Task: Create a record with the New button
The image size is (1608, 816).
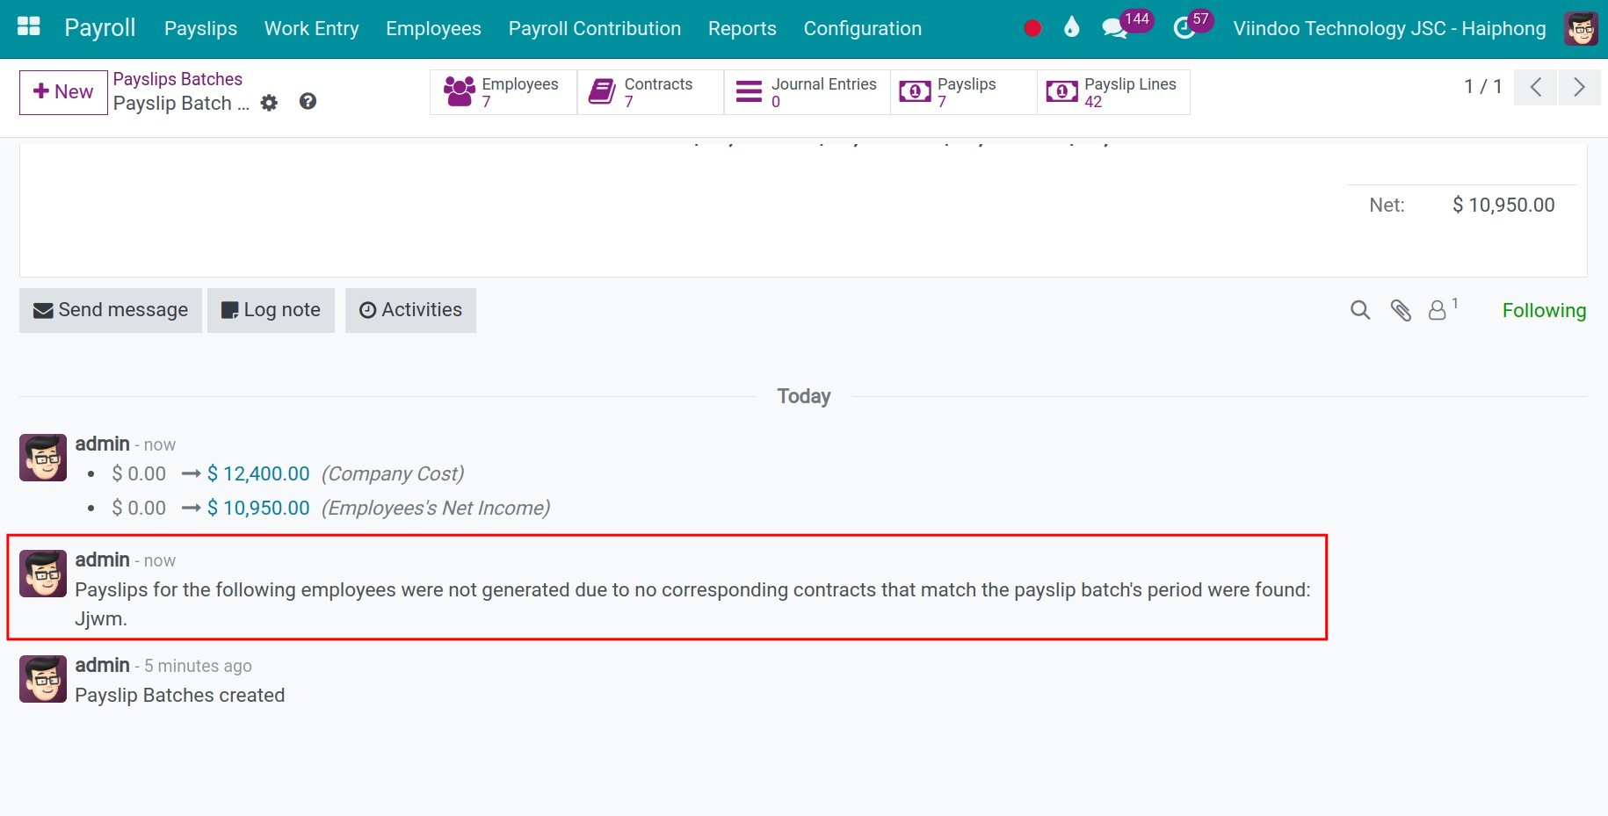Action: pyautogui.click(x=62, y=91)
